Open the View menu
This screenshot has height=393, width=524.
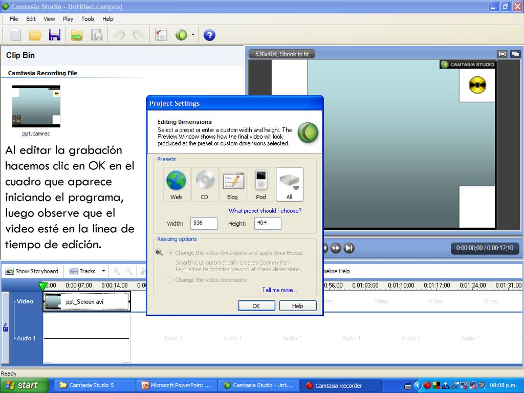coord(49,19)
